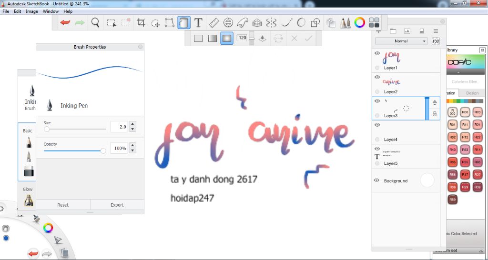Toggle the lock circle on Layer2
The width and height of the screenshot is (488, 260).
377,92
